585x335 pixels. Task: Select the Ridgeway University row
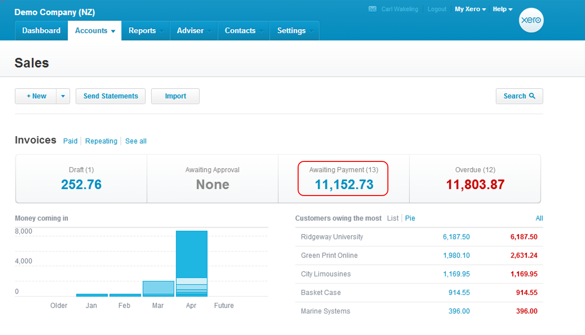419,237
